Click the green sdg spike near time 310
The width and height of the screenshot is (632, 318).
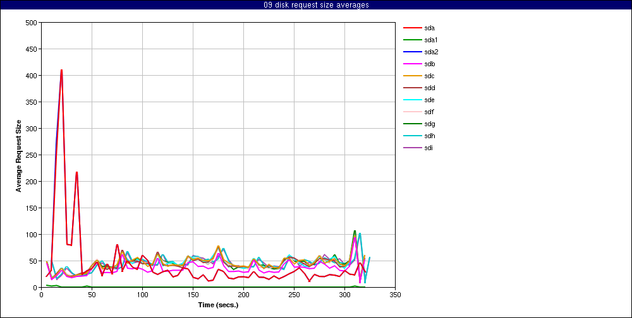pos(355,231)
